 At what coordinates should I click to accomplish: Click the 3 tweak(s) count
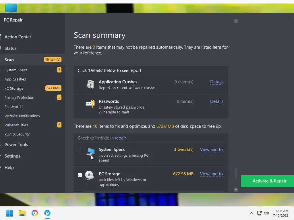(183, 150)
